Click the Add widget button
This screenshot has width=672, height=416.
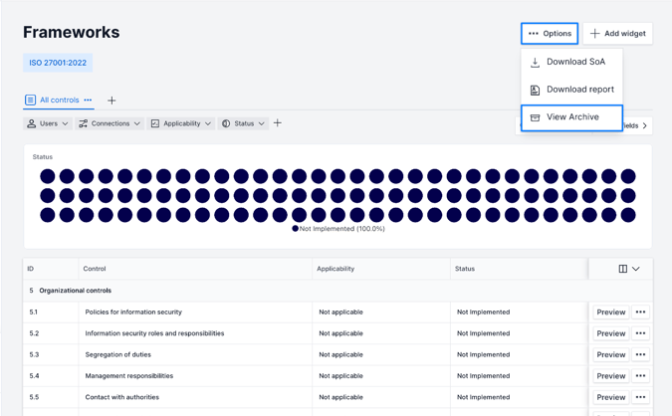[617, 34]
